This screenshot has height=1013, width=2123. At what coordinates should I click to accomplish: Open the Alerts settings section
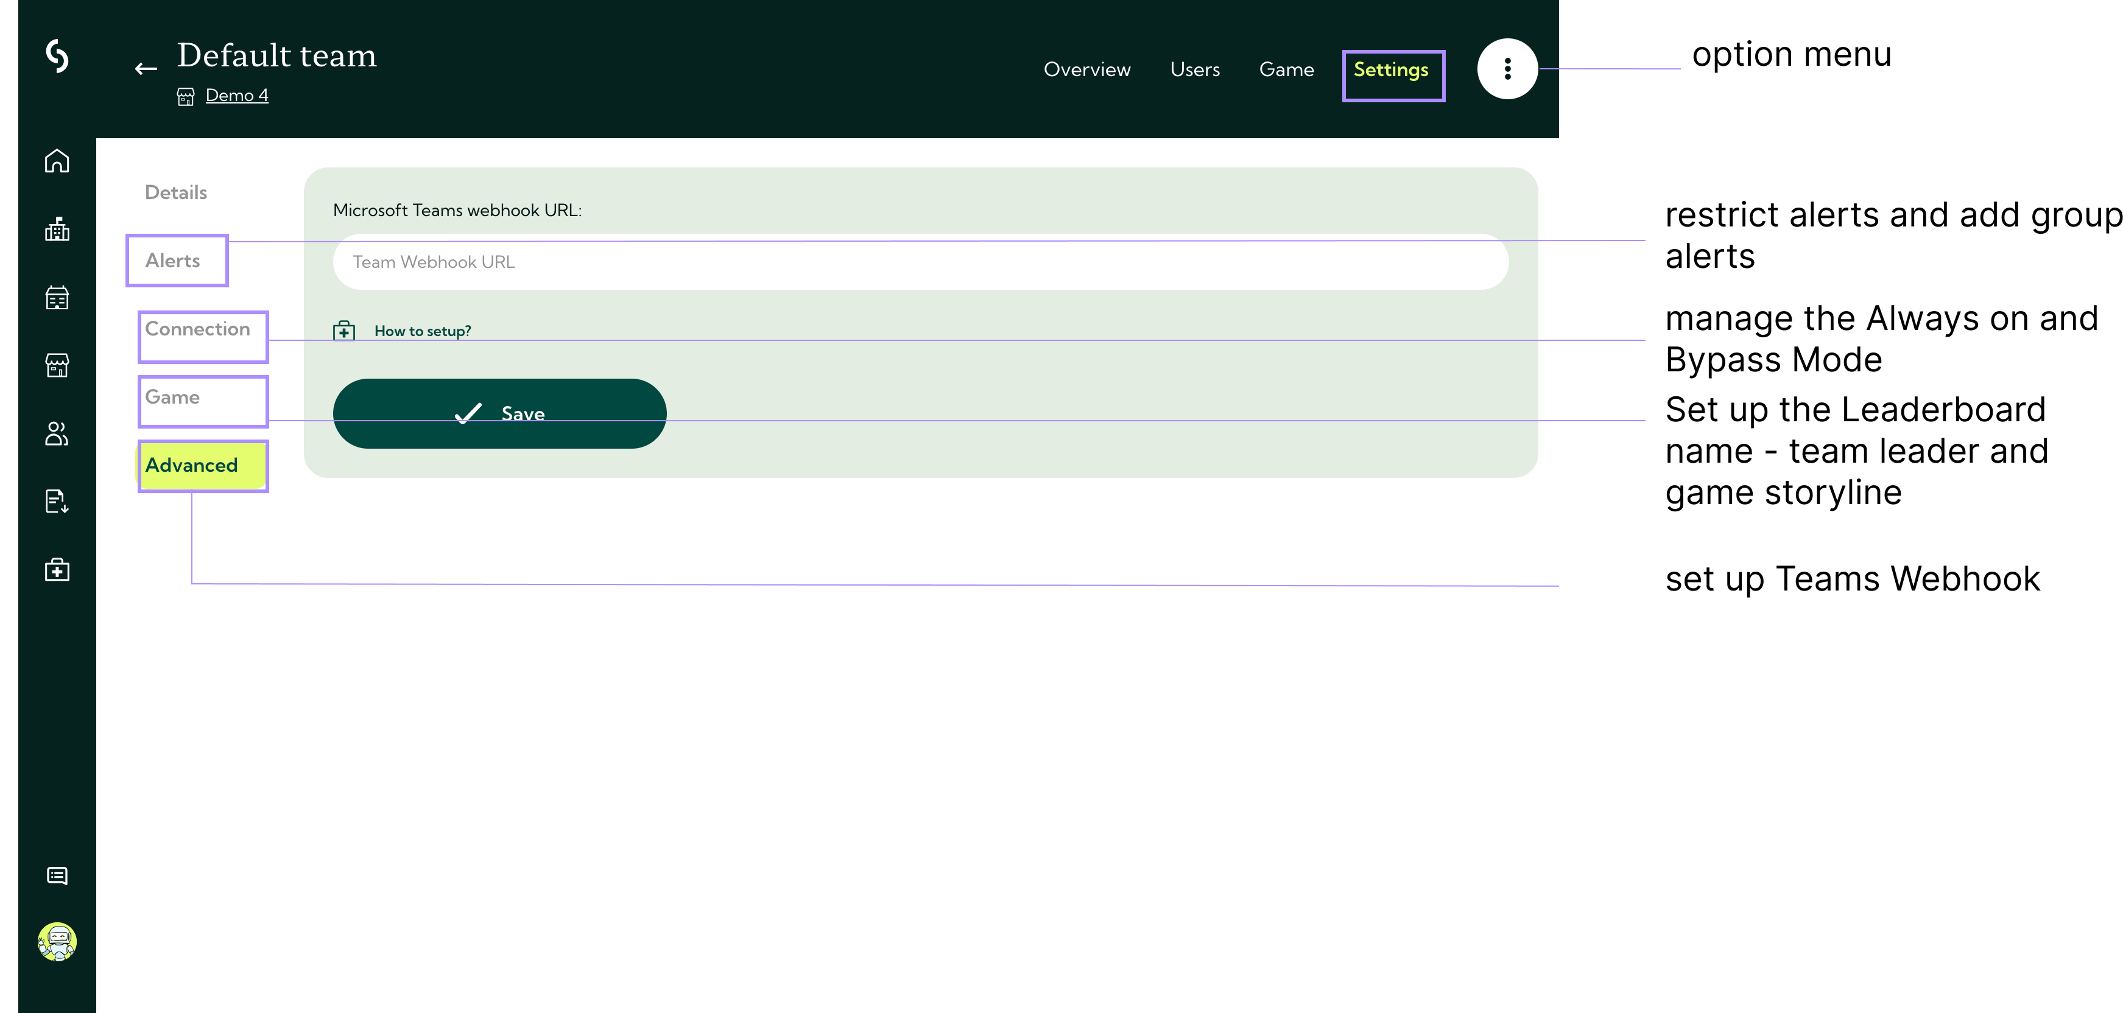(172, 261)
